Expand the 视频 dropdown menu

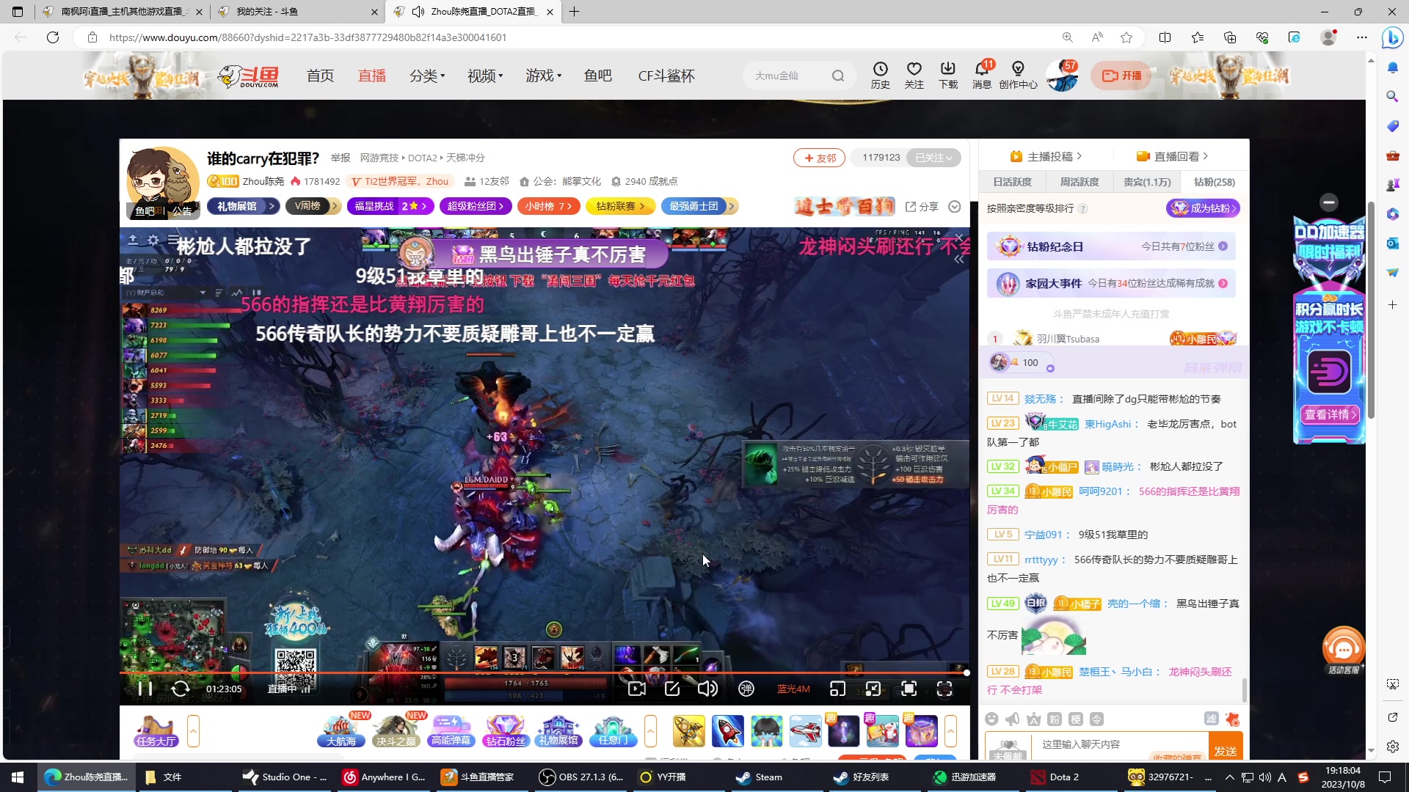coord(485,76)
